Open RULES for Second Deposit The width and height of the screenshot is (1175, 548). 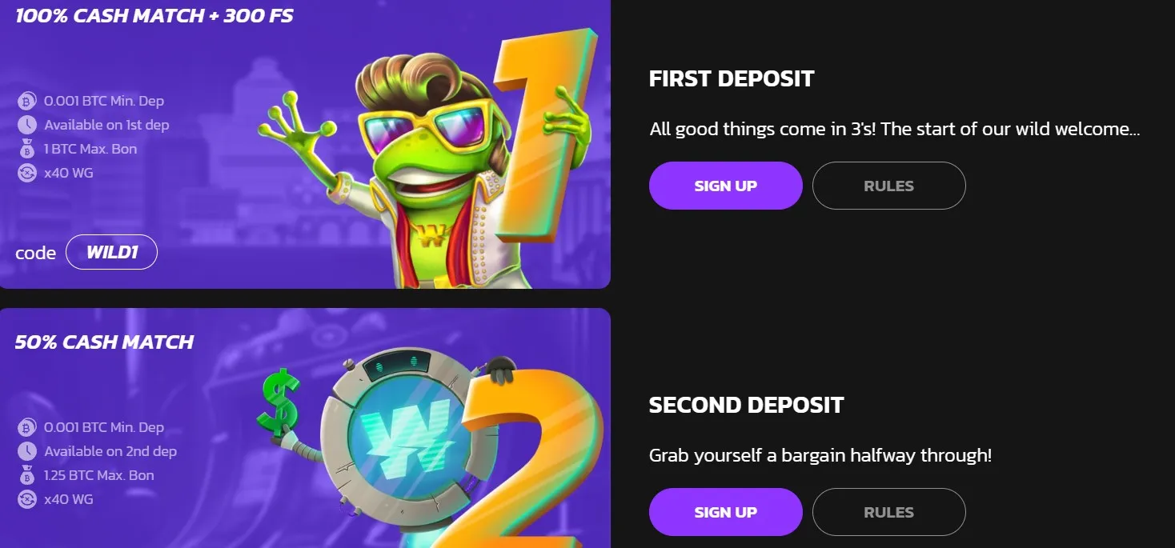[888, 512]
